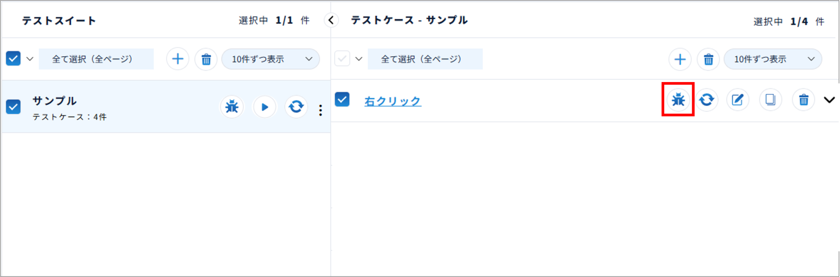The image size is (840, 277).
Task: Click debug bug icon on サンプル suite
Action: click(231, 106)
